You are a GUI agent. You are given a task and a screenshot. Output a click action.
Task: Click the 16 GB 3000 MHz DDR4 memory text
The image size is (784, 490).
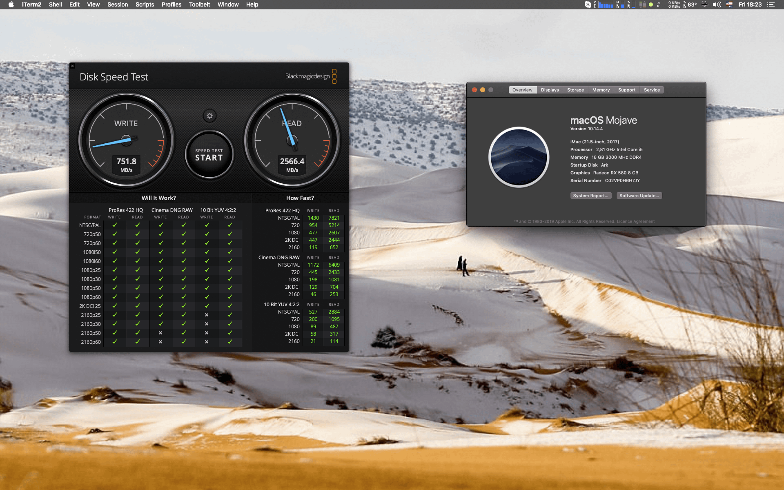coord(617,157)
